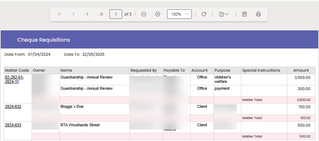Viewport: 319px width, 141px height.
Task: Jump to last page of report
Action: 101,14
